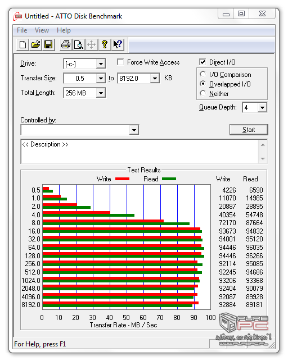Activate context help arrow-question icon
The image size is (288, 361).
(x=118, y=44)
